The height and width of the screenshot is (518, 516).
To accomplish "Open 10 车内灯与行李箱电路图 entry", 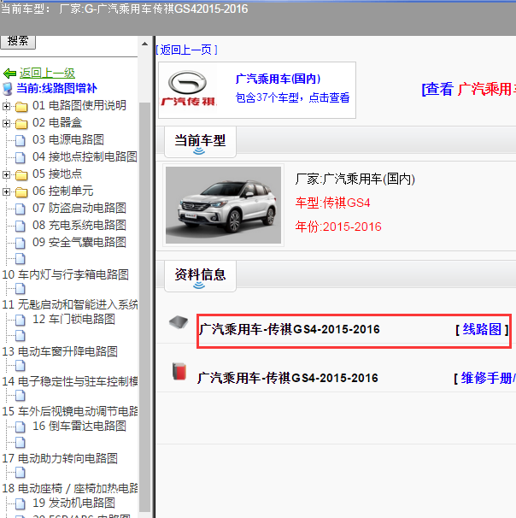I will click(66, 275).
